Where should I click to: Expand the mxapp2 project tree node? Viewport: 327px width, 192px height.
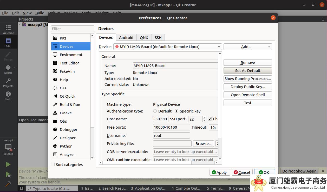point(19,25)
